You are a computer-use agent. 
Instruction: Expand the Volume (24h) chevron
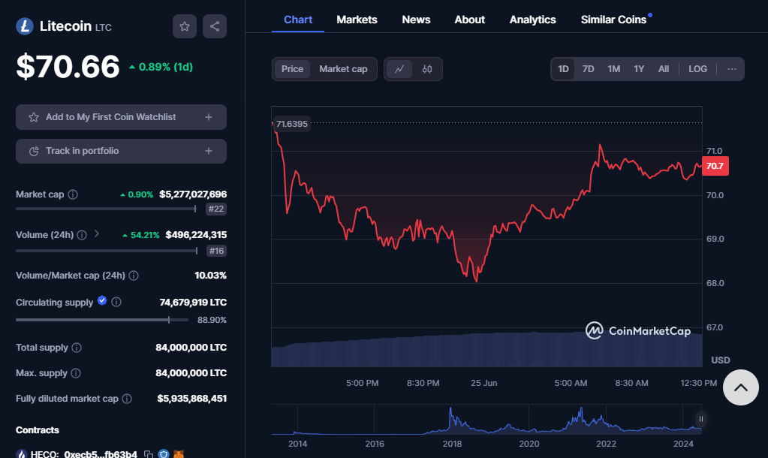tap(97, 234)
